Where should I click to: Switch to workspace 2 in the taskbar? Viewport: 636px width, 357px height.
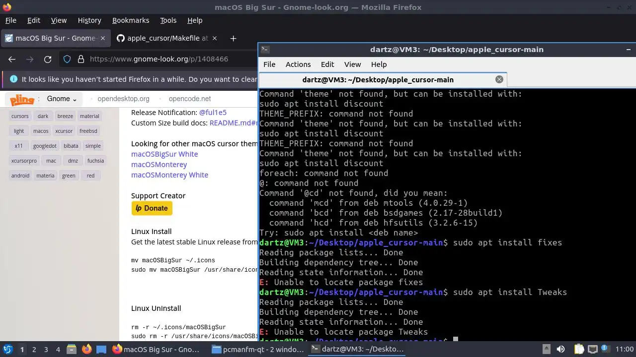click(x=34, y=350)
